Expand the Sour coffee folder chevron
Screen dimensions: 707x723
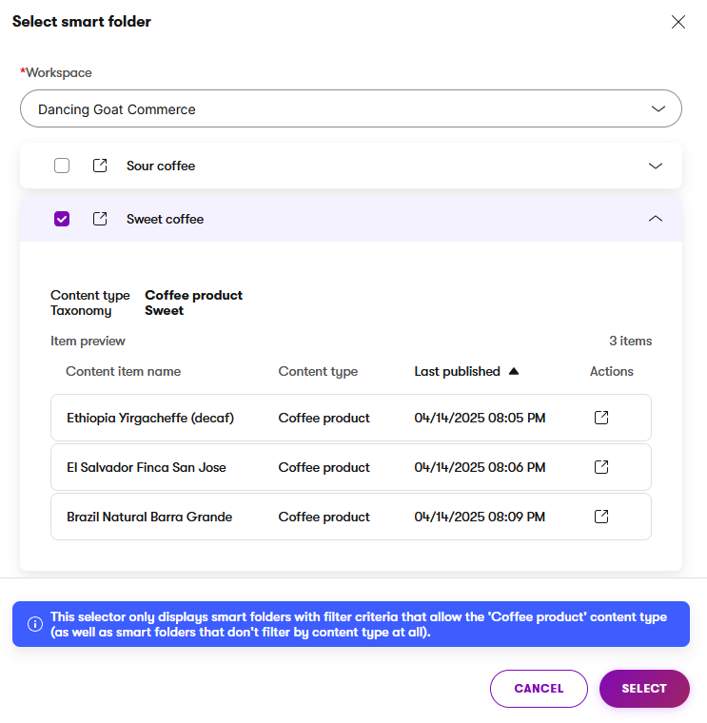pos(655,166)
